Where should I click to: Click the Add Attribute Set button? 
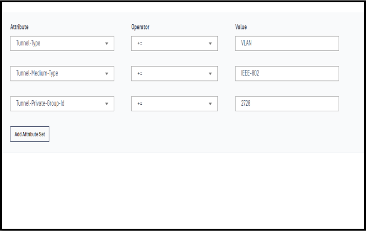(30, 134)
